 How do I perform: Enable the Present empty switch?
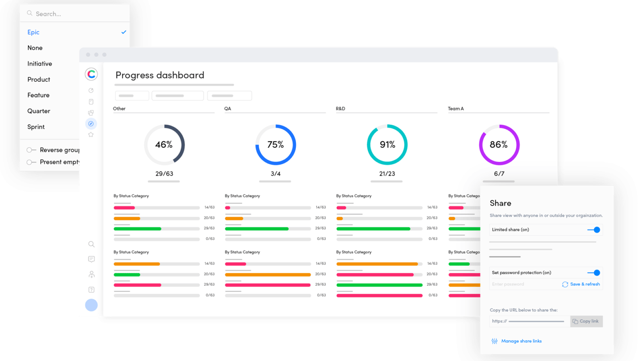(31, 162)
